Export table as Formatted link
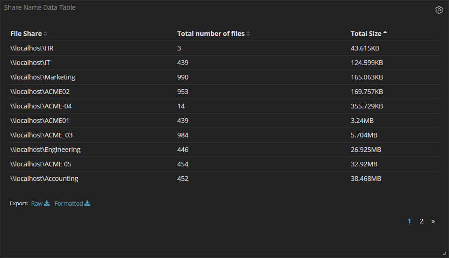The height and width of the screenshot is (258, 449). [68, 203]
